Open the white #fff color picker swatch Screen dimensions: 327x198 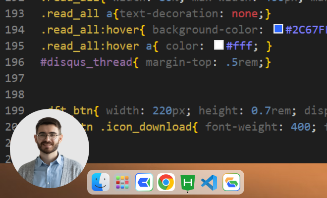click(218, 46)
